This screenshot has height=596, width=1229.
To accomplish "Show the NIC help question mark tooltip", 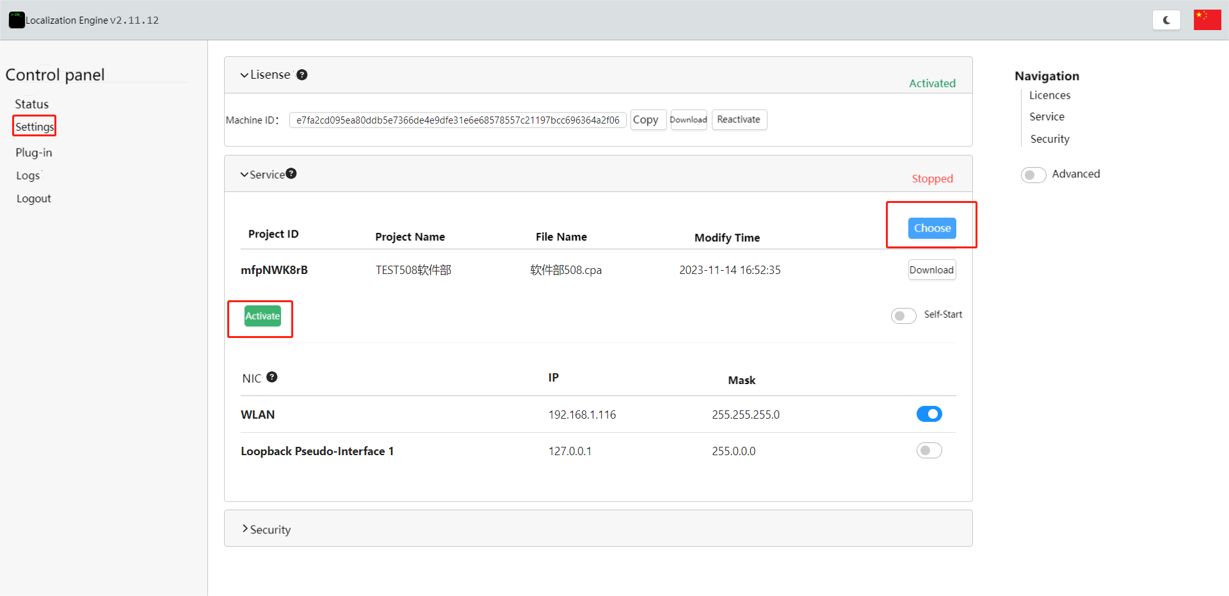I will click(x=272, y=377).
